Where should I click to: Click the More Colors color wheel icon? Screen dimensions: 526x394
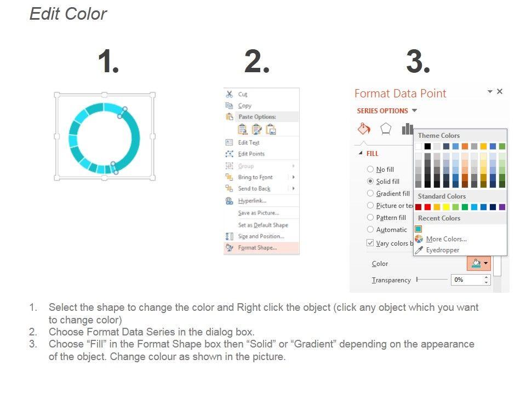click(419, 239)
